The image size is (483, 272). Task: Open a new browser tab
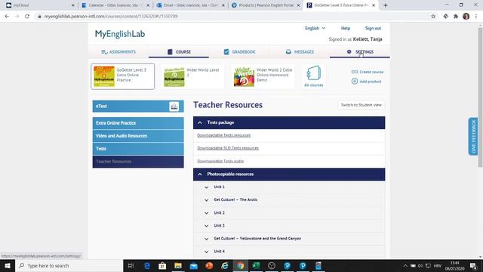(386, 5)
